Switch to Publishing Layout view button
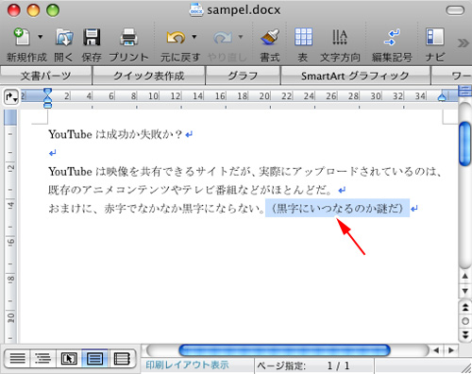The image size is (472, 374). (x=69, y=358)
